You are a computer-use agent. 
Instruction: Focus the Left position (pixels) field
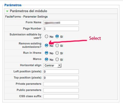[x=61, y=72]
